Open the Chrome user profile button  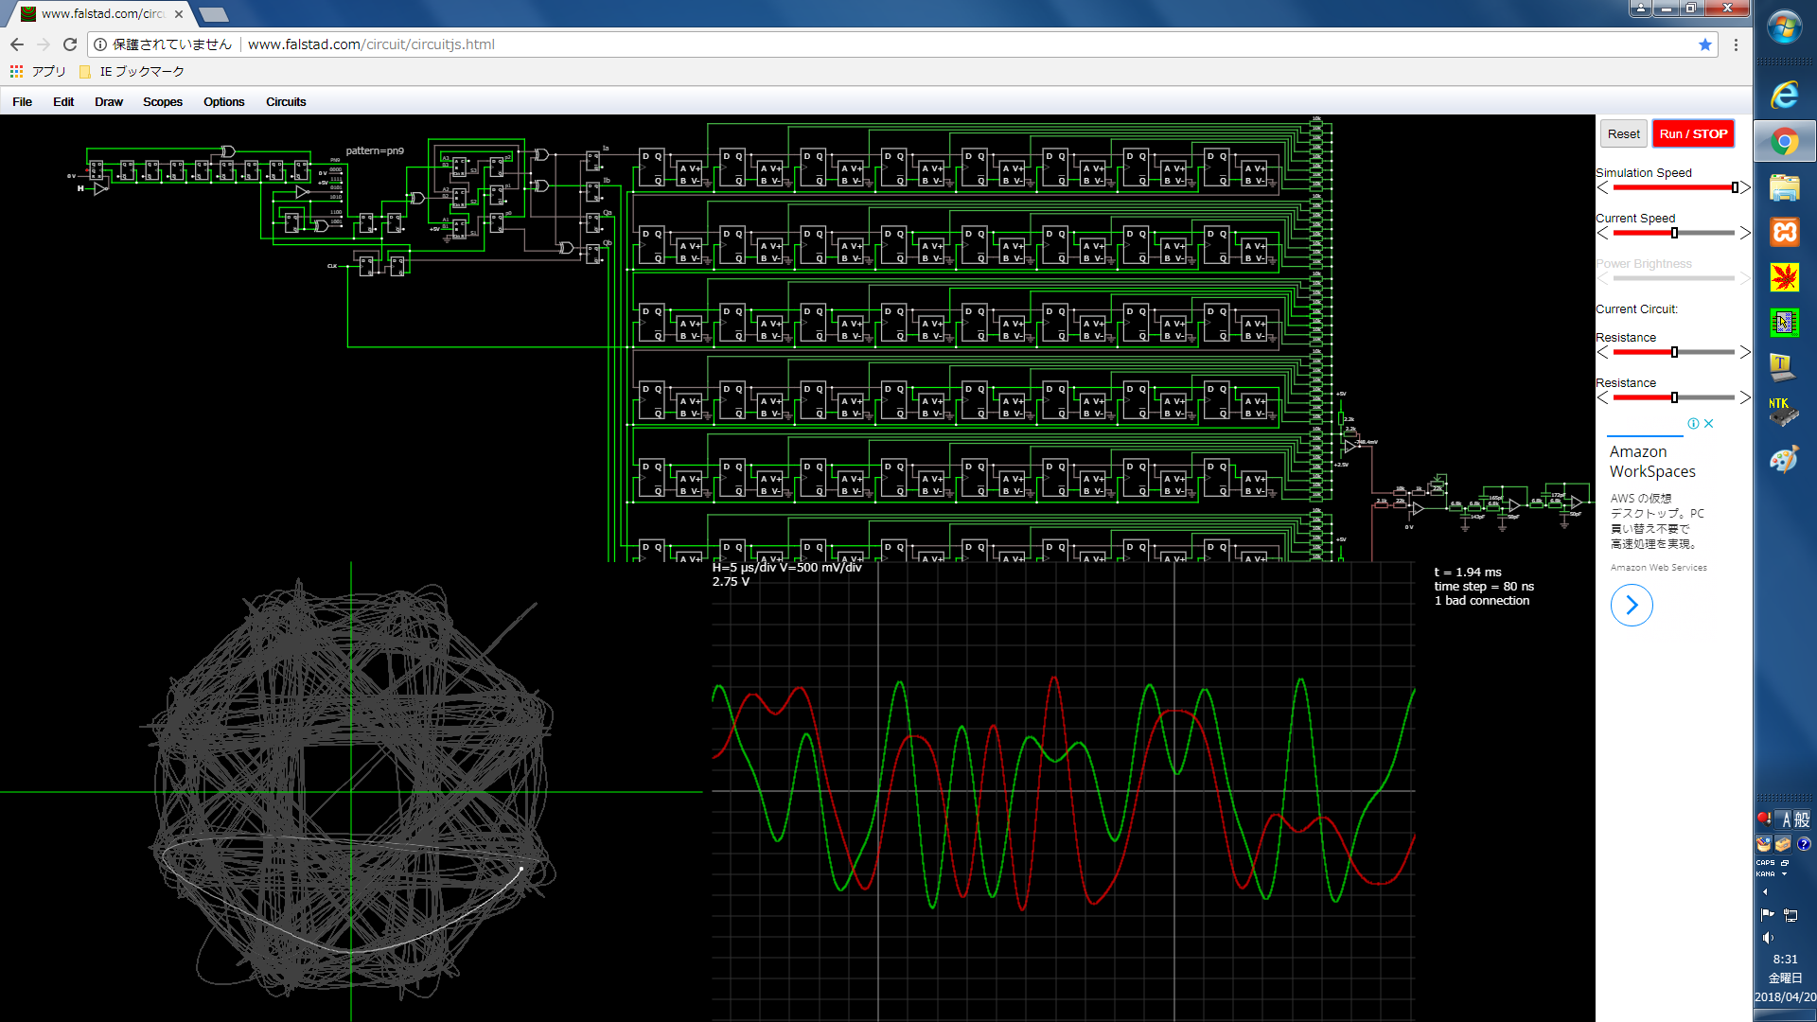coord(1641,8)
